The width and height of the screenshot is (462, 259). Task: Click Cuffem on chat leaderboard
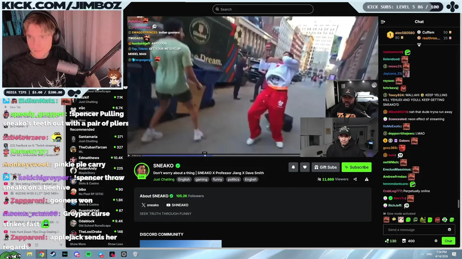coord(428,32)
